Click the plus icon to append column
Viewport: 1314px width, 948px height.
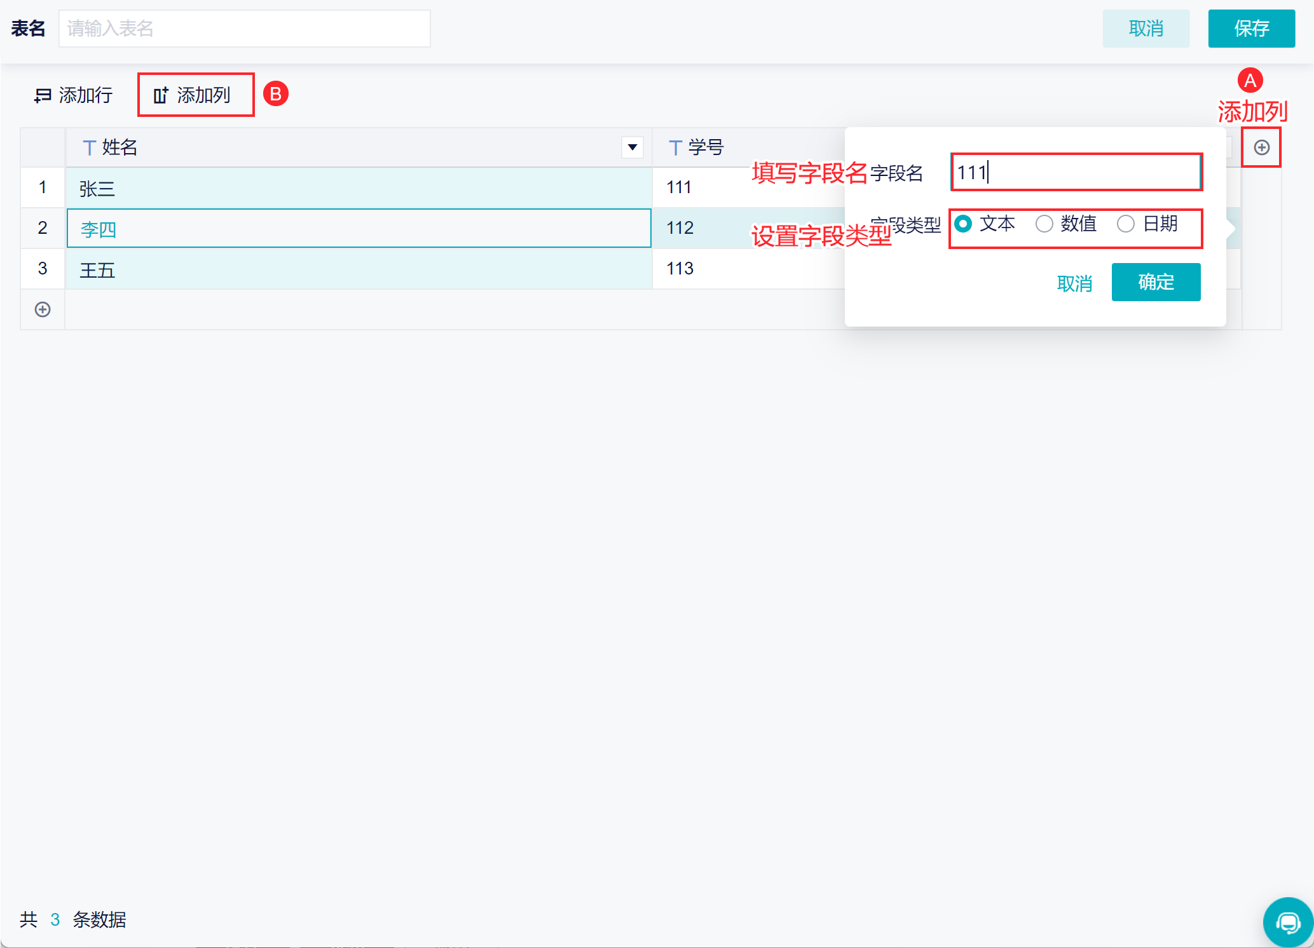point(1261,147)
